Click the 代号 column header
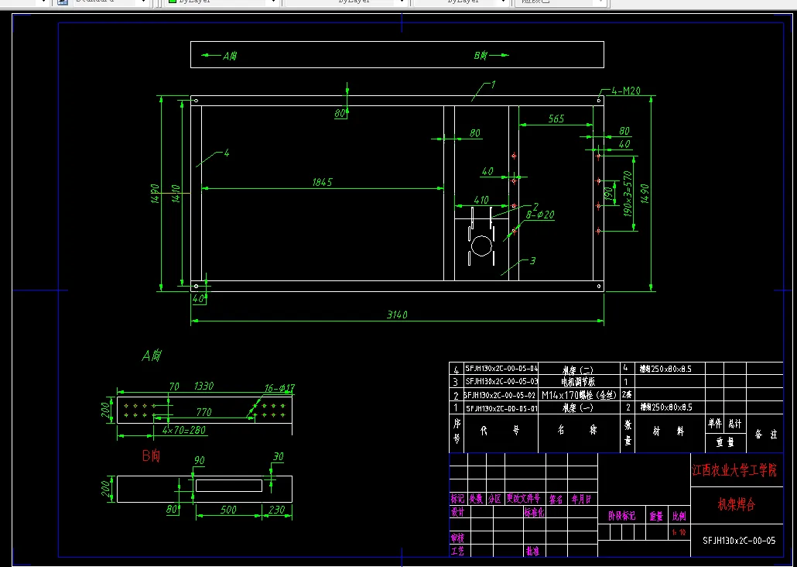 pos(501,431)
